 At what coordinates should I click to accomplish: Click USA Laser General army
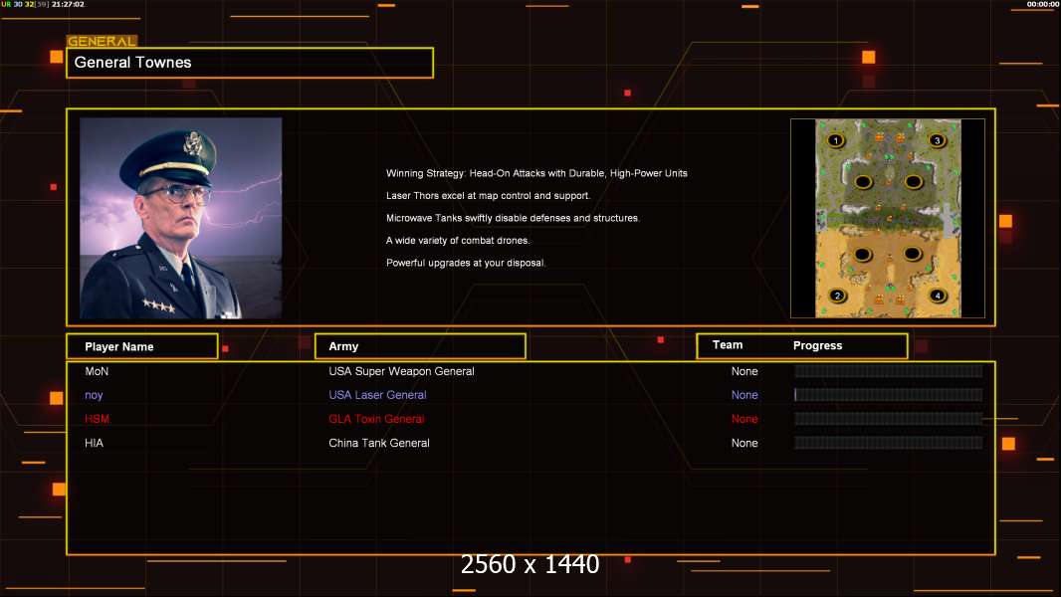click(377, 395)
